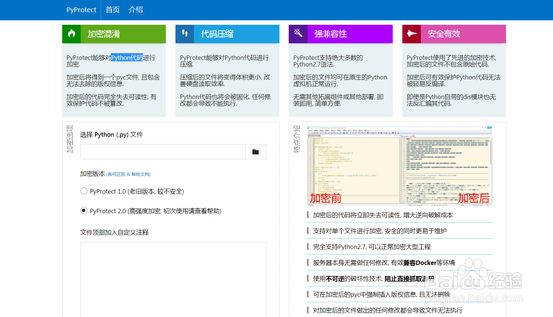Screen dimensions: 553x317
Task: Click the Python file path input field
Action: [163, 152]
